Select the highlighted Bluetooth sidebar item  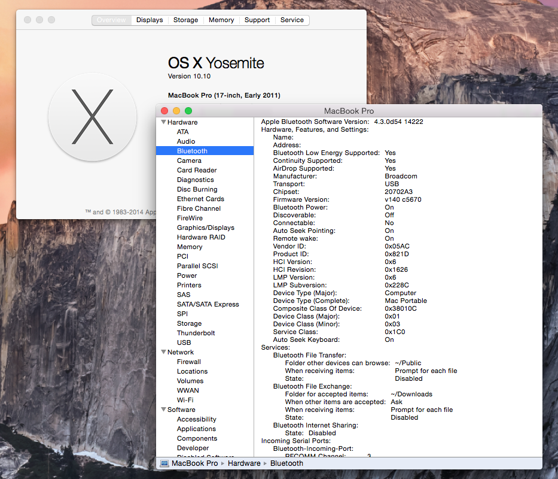205,151
